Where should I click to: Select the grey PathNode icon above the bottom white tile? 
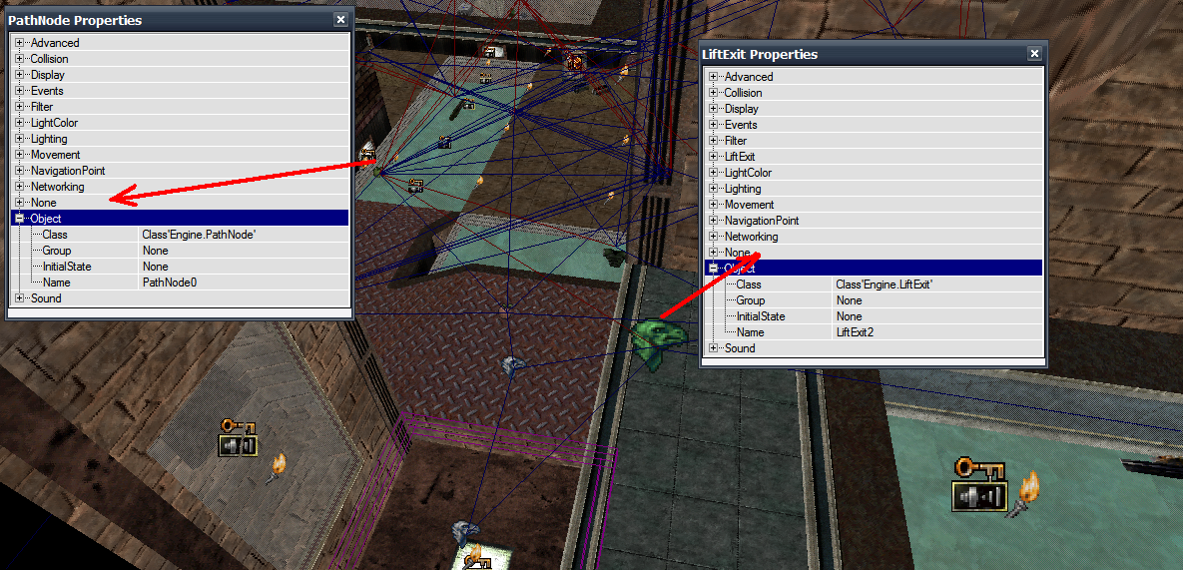pos(465,532)
